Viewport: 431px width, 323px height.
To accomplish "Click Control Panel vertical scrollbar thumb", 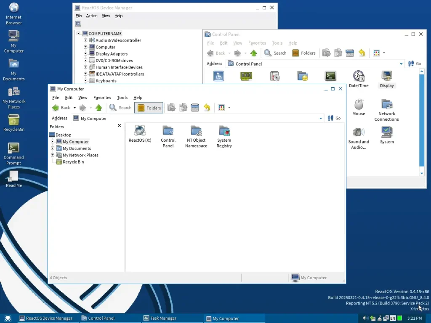I will coord(422,120).
